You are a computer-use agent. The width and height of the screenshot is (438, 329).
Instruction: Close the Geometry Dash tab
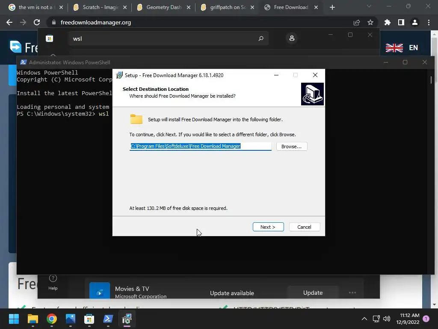point(189,7)
